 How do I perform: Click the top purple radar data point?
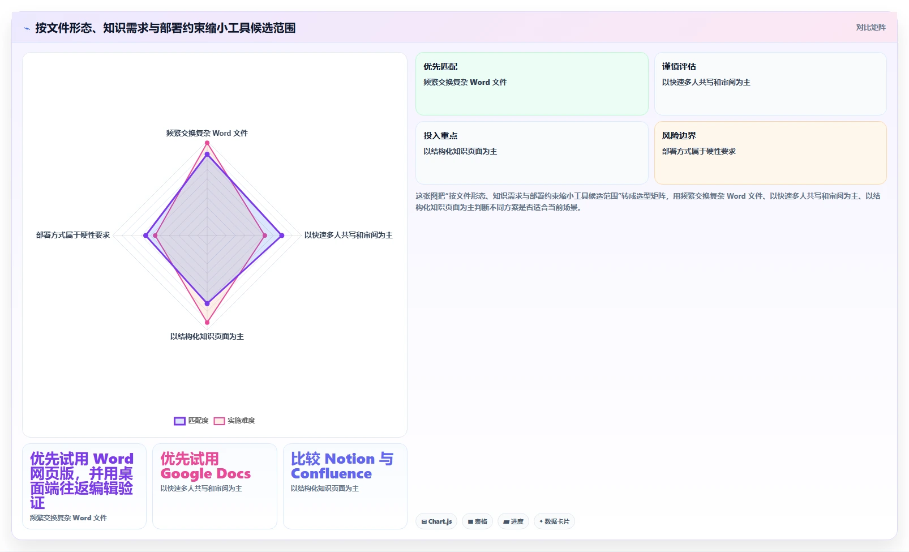(207, 154)
